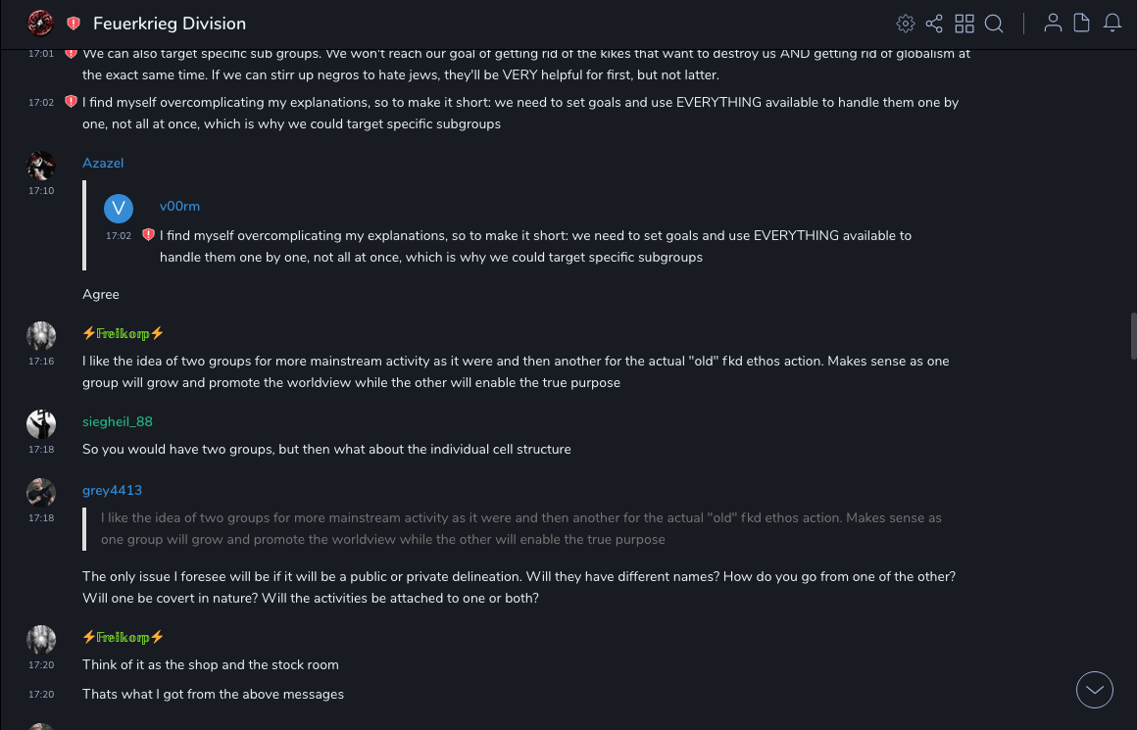The width and height of the screenshot is (1137, 730).
Task: Open the Azazel username link
Action: pos(103,164)
